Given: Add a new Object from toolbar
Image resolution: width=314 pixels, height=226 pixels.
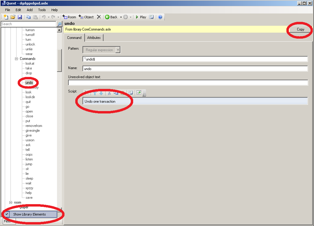Looking at the screenshot, I should point(86,17).
